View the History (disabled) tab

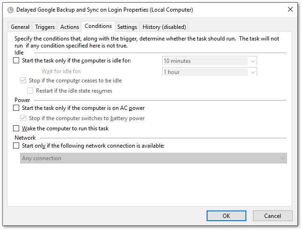[x=164, y=27]
